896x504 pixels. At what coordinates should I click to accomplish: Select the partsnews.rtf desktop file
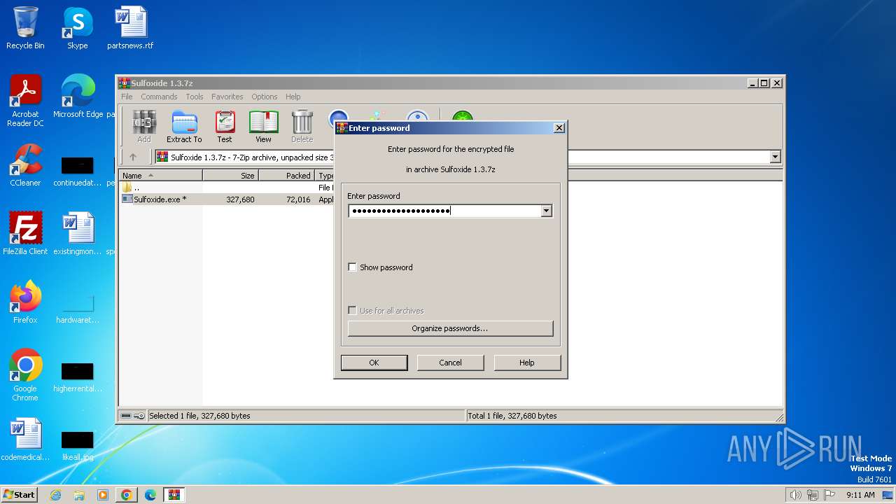[130, 28]
